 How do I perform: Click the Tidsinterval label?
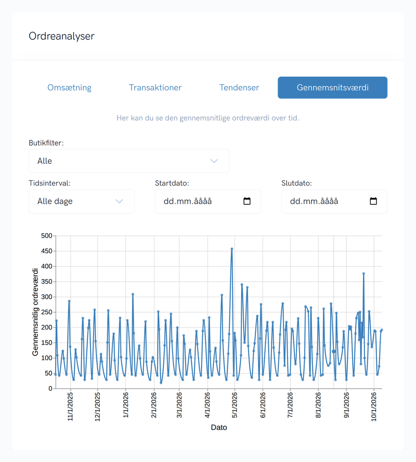pos(49,183)
